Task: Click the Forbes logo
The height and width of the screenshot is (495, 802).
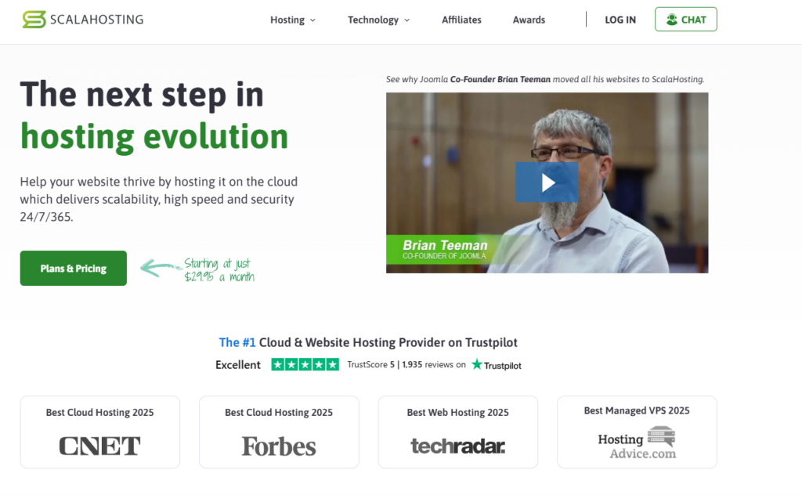Action: [279, 446]
